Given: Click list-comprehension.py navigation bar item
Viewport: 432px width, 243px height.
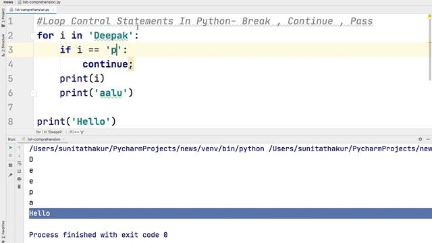Looking at the screenshot, I should click(39, 2).
